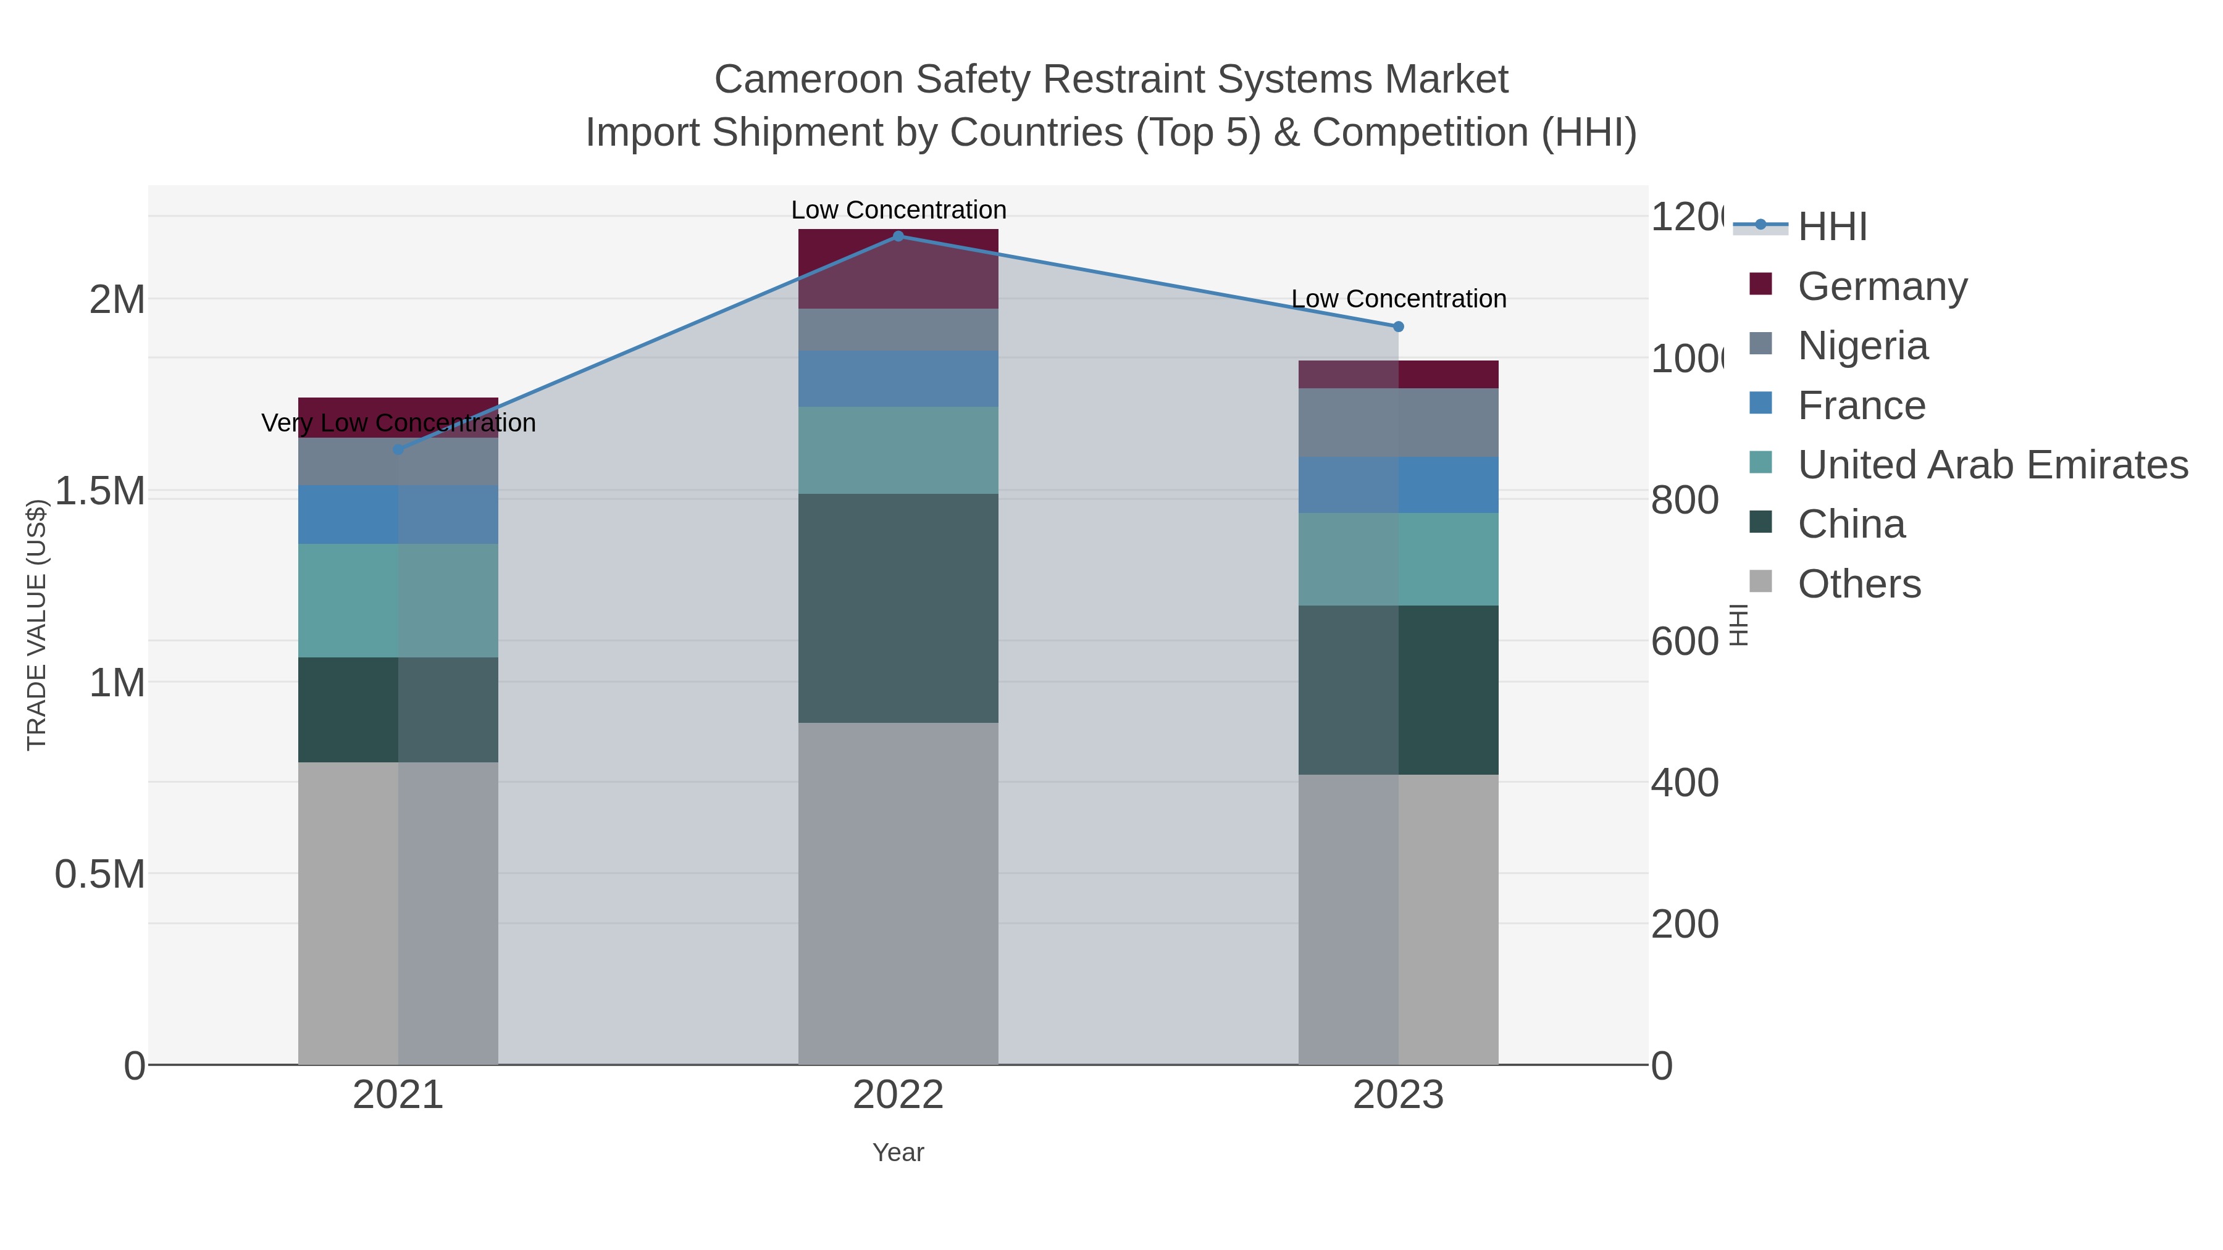Click the France blue legend swatch
This screenshot has height=1250, width=2223.
[1760, 403]
